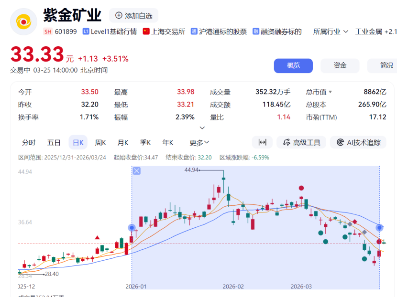Click the AI技术追踪 swirl icon
397x297 pixels.
(x=340, y=142)
